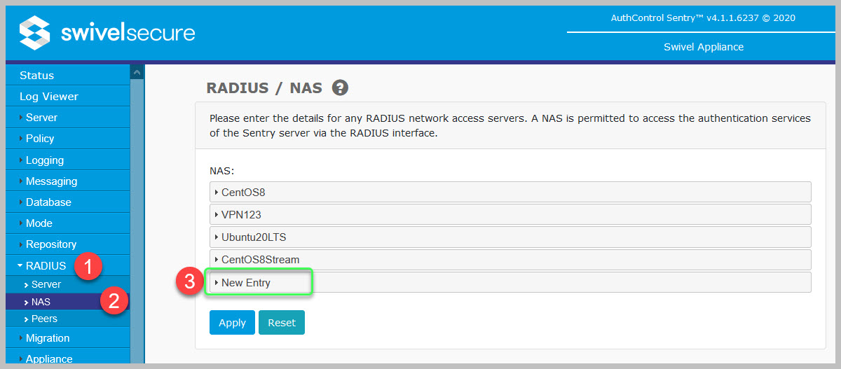
Task: Expand the Messaging menu section
Action: point(51,181)
